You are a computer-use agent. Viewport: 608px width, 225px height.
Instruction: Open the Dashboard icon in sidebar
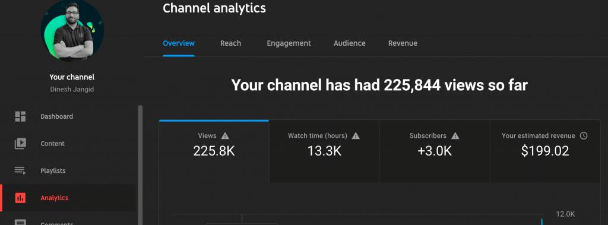tap(20, 116)
